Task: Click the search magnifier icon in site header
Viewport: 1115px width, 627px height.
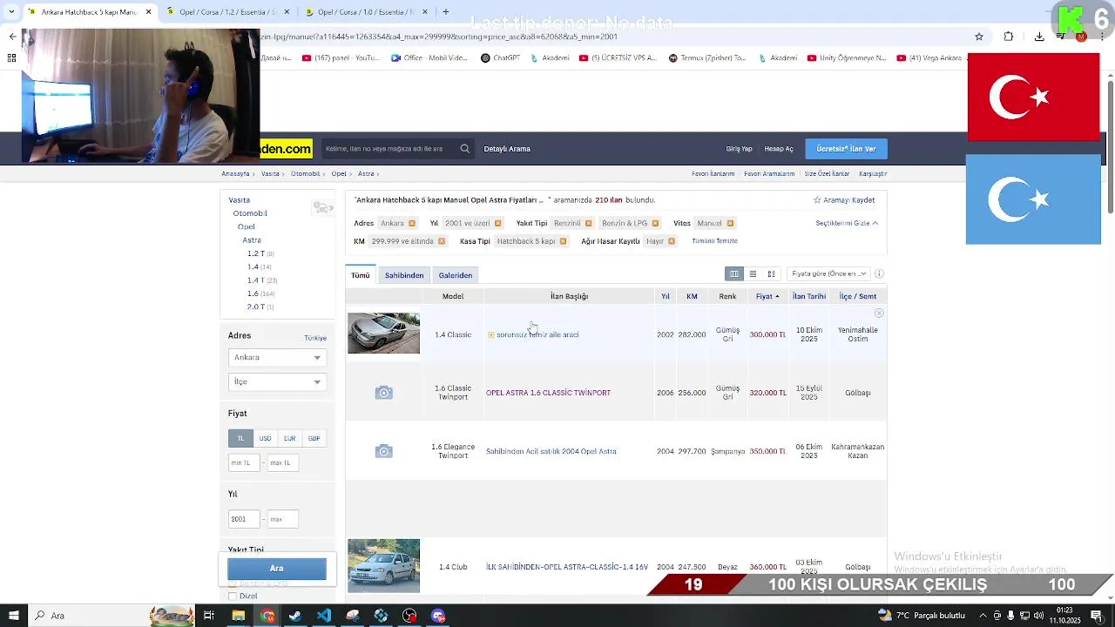Action: 465,149
